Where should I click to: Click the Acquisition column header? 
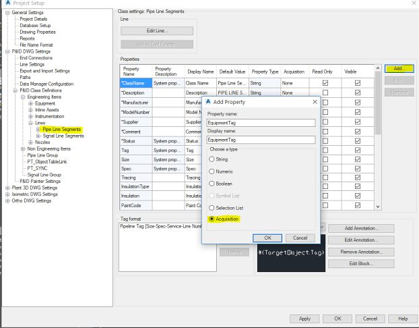coord(294,72)
